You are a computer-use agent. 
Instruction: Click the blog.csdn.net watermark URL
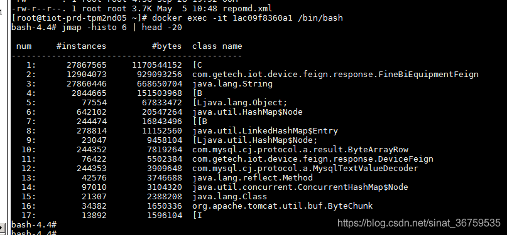[x=419, y=223]
